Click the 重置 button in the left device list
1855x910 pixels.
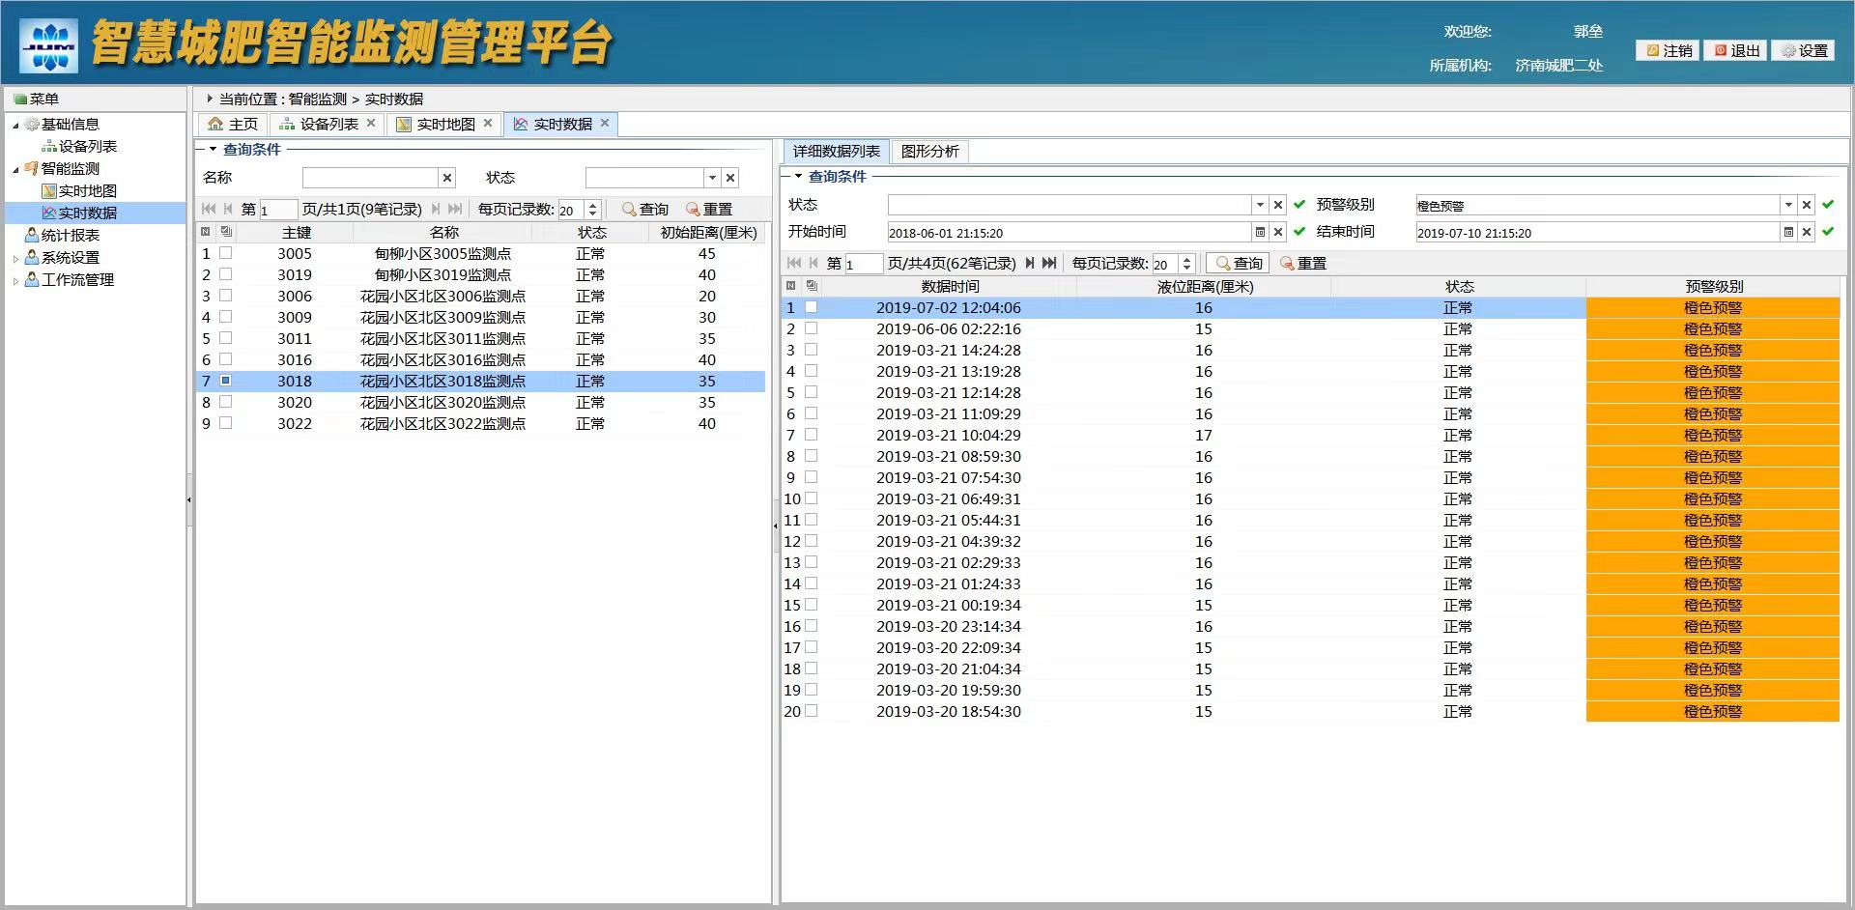[708, 209]
